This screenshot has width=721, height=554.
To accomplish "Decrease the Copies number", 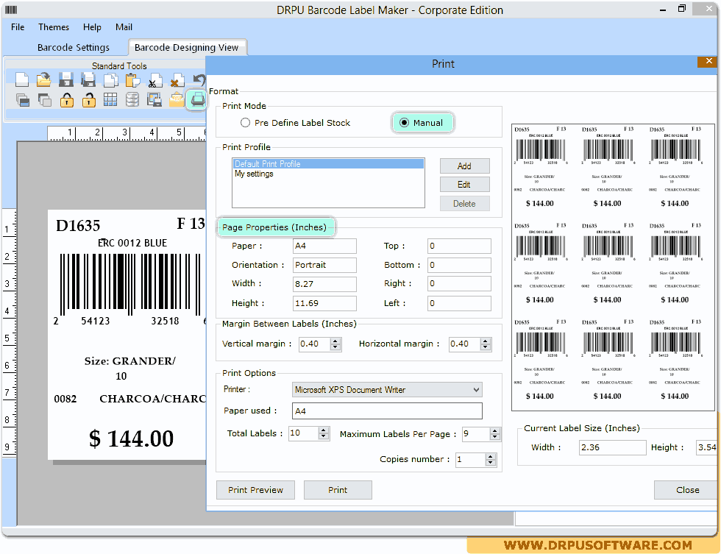I will point(490,463).
